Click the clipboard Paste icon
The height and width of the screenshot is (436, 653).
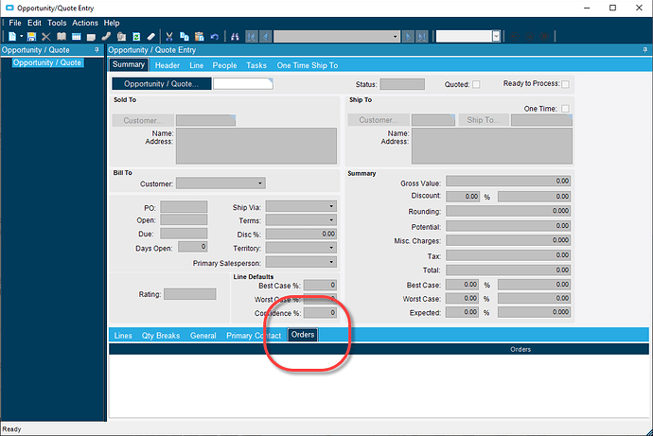[199, 37]
